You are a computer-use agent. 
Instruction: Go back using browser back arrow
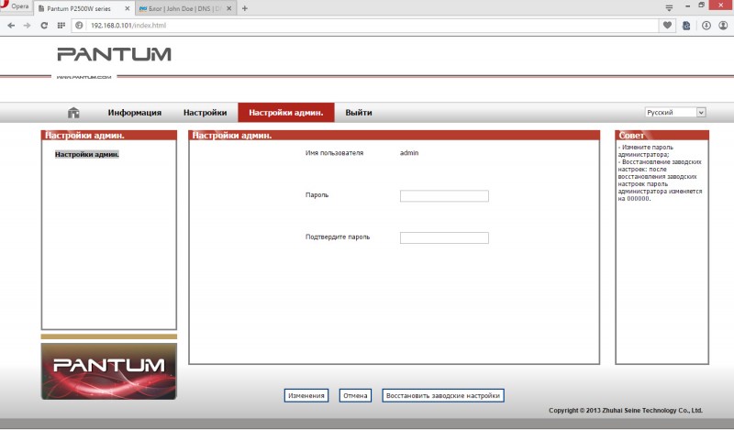11,25
